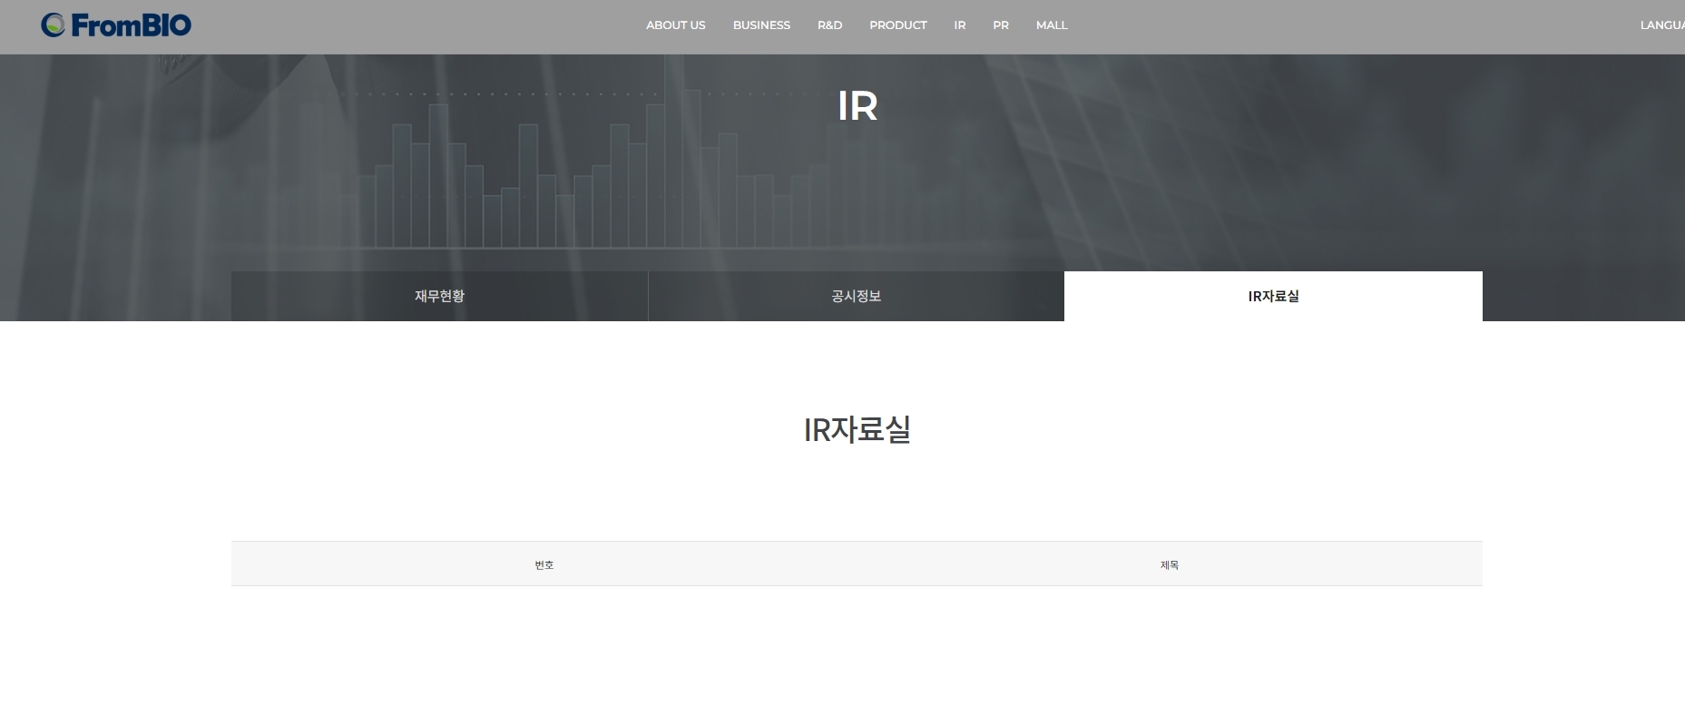Click the large IR자료실 page heading

(x=857, y=429)
